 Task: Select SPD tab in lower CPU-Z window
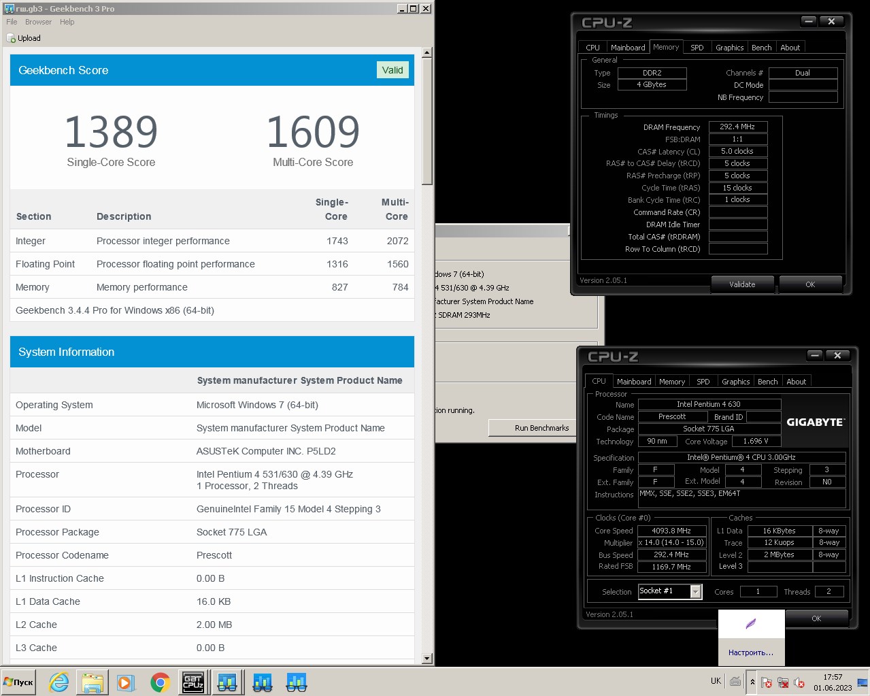(x=703, y=382)
